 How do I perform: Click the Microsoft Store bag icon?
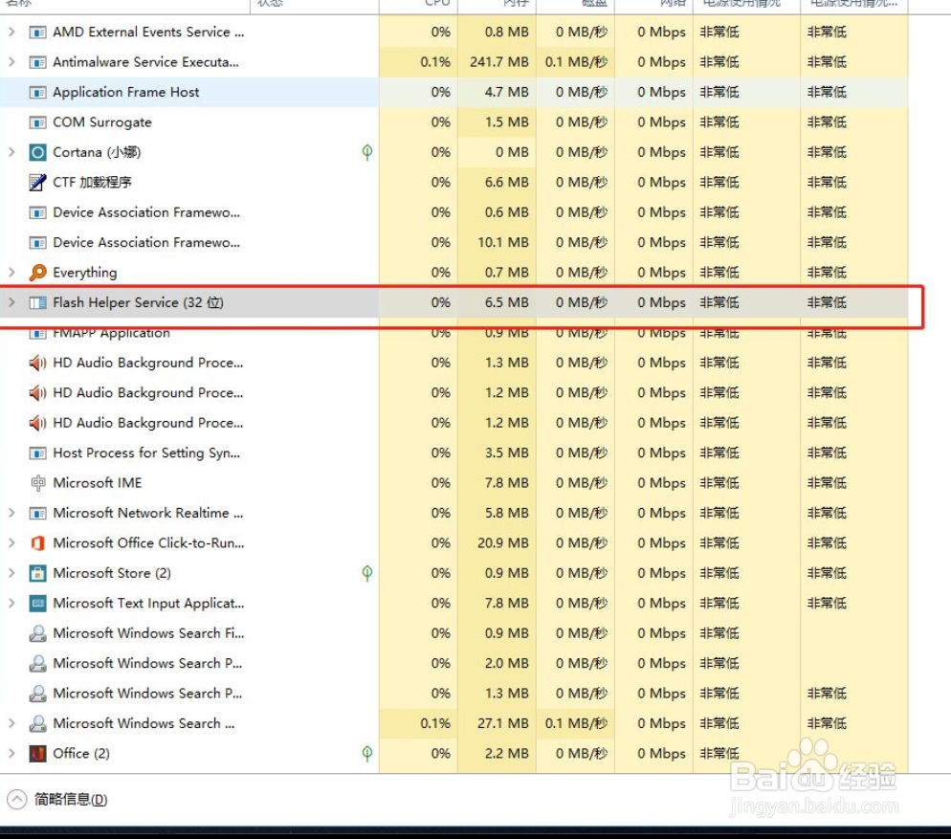(x=37, y=573)
